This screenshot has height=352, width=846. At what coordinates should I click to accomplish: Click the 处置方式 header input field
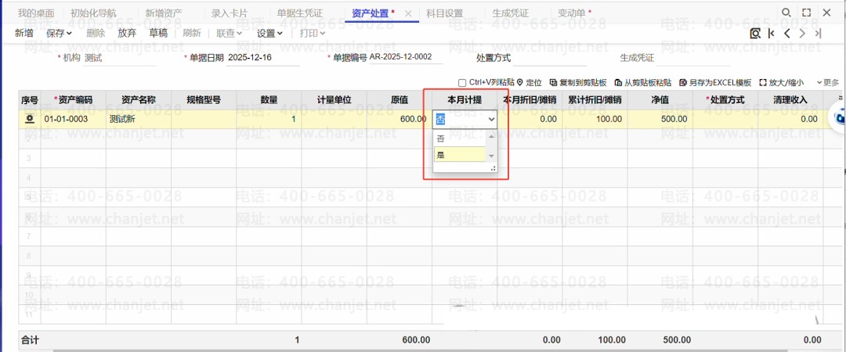[549, 58]
